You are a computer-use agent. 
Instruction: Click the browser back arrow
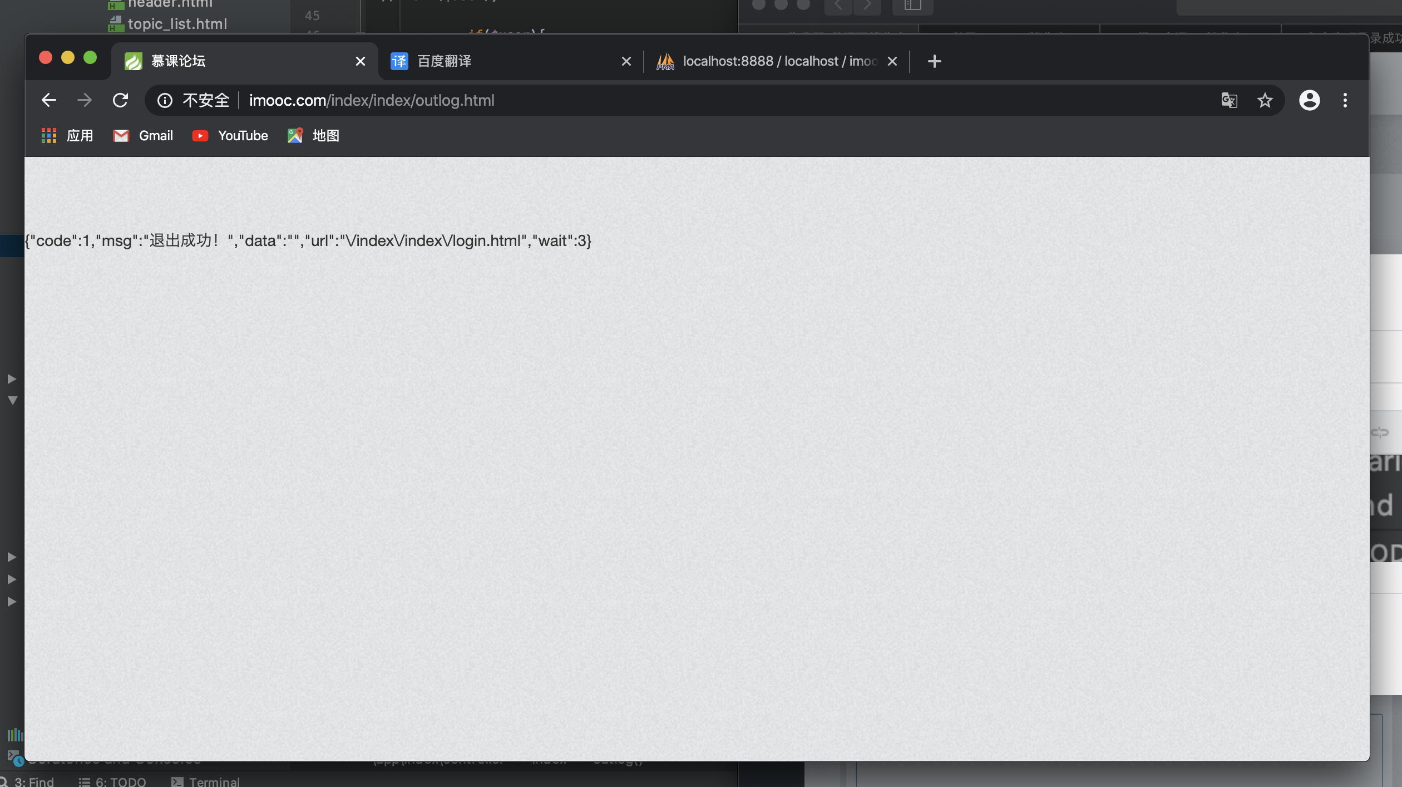(x=49, y=100)
